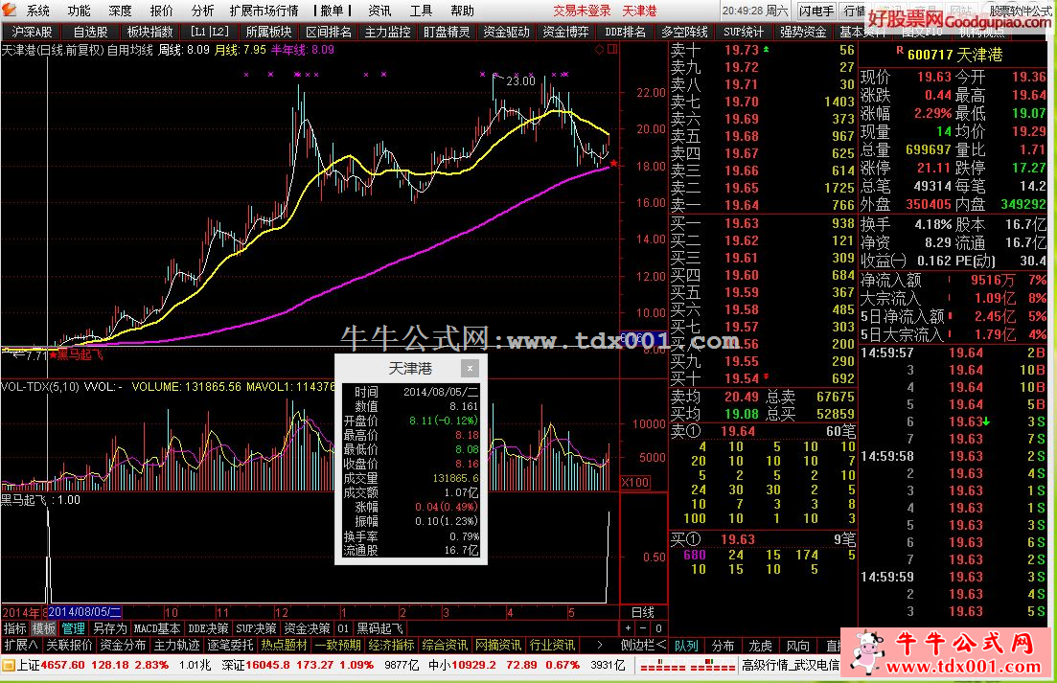
Task: Open the 扩展市场行情 menu
Action: point(264,11)
